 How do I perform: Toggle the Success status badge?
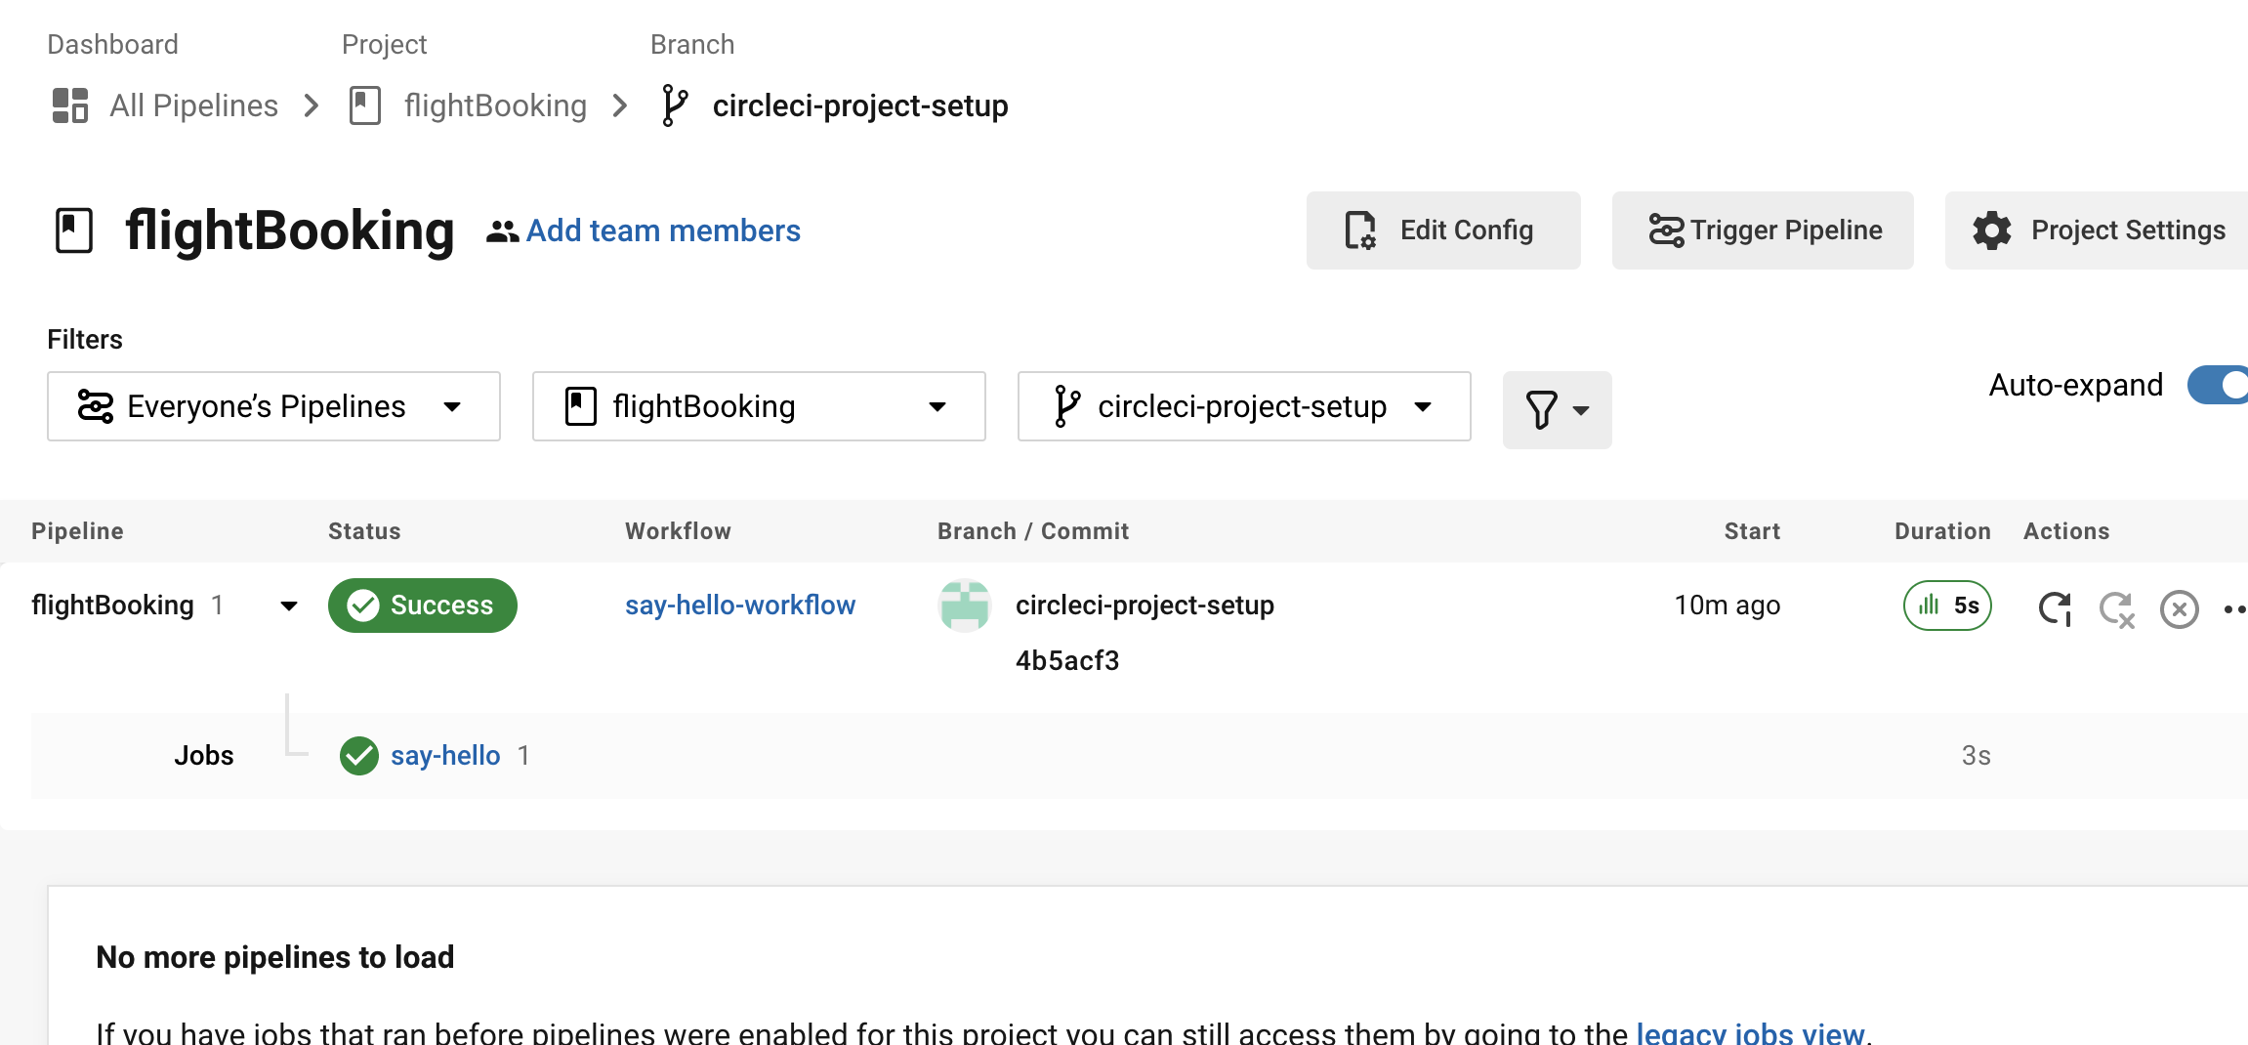[x=422, y=606]
